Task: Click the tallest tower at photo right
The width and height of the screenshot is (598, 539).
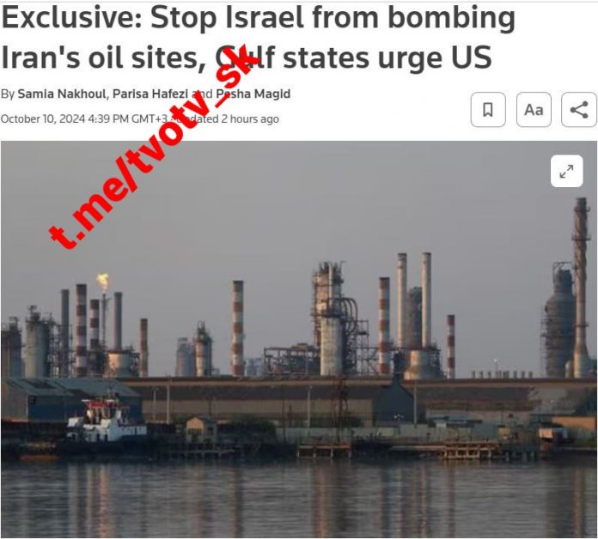Action: 581,287
